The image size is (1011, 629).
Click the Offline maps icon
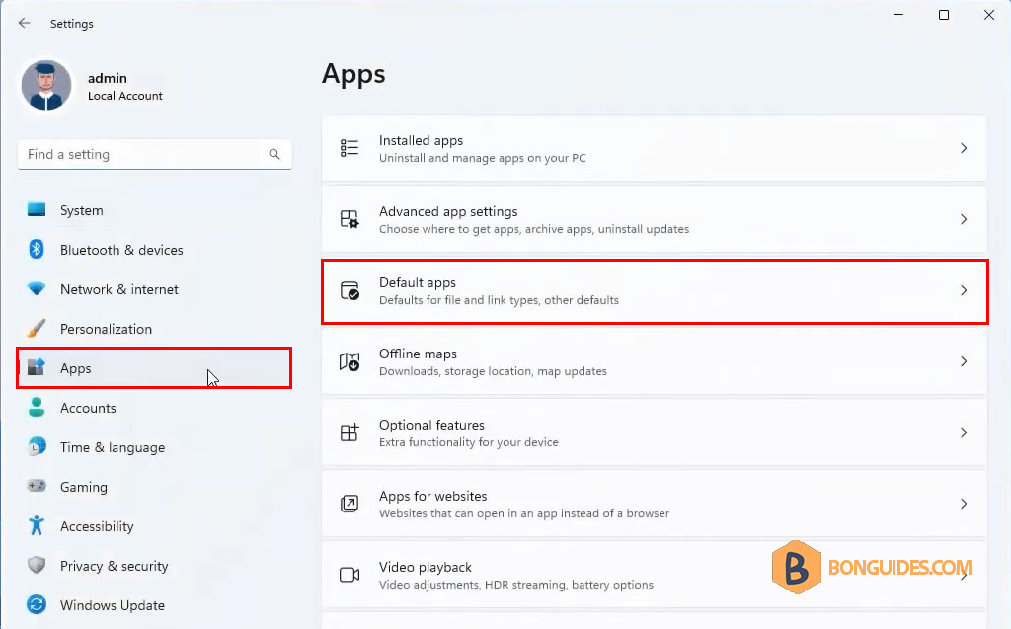tap(350, 362)
